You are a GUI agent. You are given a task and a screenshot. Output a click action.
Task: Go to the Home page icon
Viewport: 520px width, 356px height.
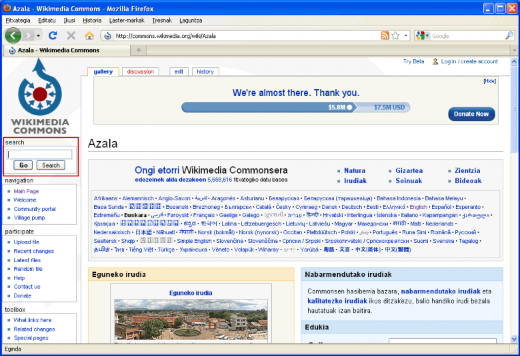pyautogui.click(x=89, y=35)
